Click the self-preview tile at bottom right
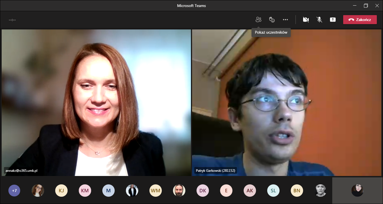Screen dimensions: 383x204 click(x=357, y=191)
